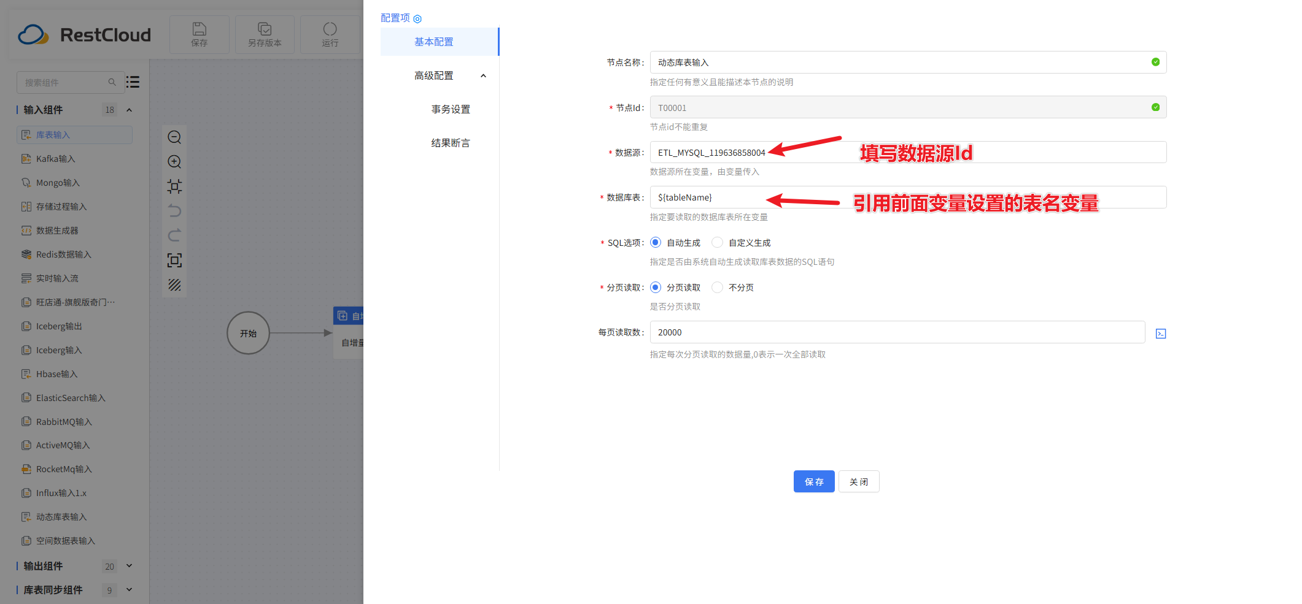Toggle the component list view icon
This screenshot has width=1302, height=604.
tap(133, 82)
